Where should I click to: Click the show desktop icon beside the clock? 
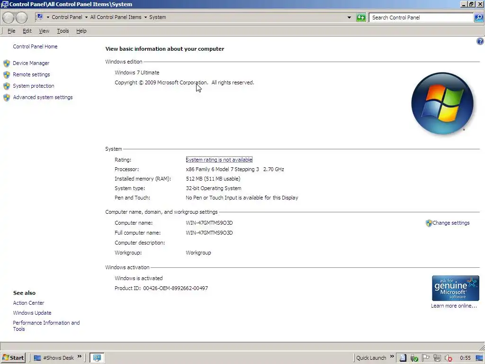coord(479,358)
